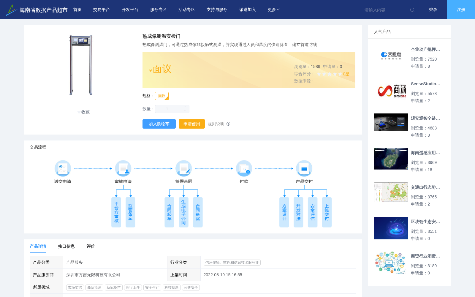Increase quantity with the up arrow
The height and width of the screenshot is (297, 475).
tap(185, 107)
